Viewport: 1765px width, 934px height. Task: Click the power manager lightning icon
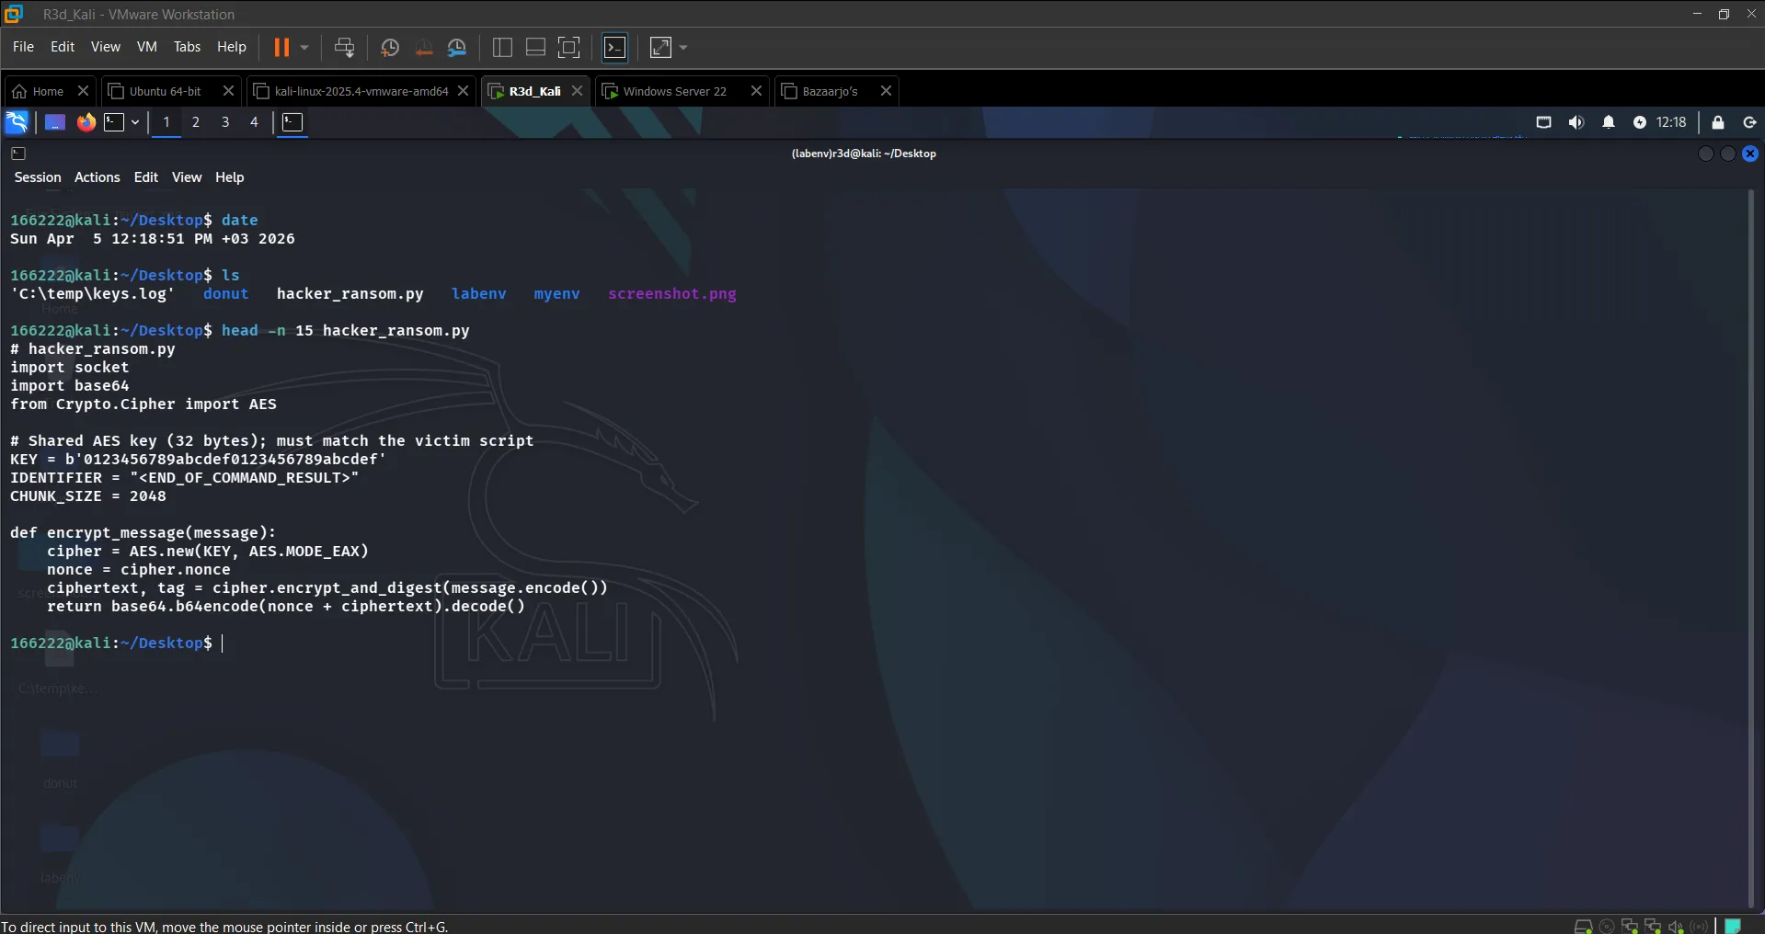tap(1640, 122)
